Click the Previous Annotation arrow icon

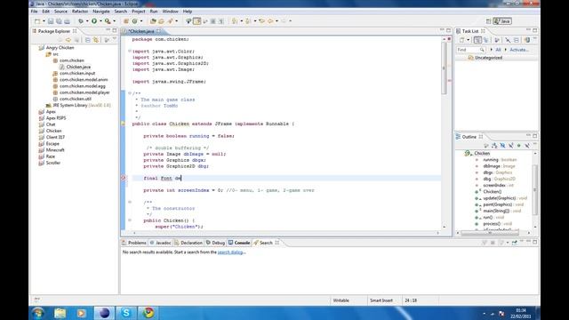248,21
